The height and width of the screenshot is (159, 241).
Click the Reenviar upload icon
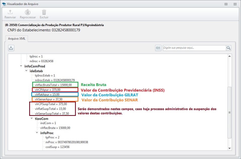pos(10,12)
